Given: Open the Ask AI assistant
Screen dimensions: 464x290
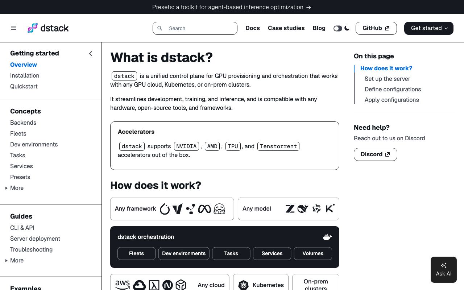Looking at the screenshot, I should (444, 270).
